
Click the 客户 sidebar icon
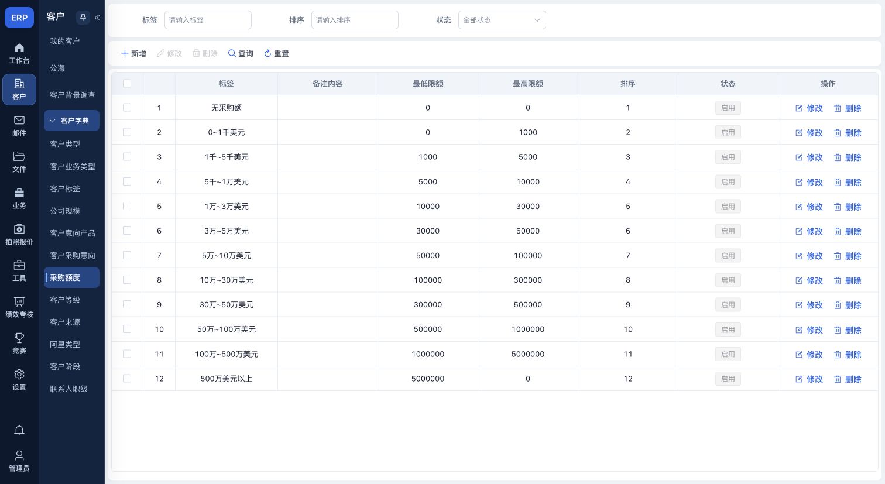19,90
